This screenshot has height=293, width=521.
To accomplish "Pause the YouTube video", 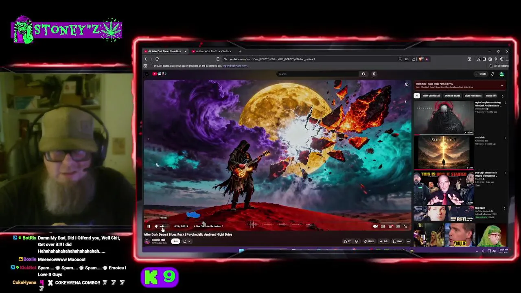I will click(x=149, y=226).
